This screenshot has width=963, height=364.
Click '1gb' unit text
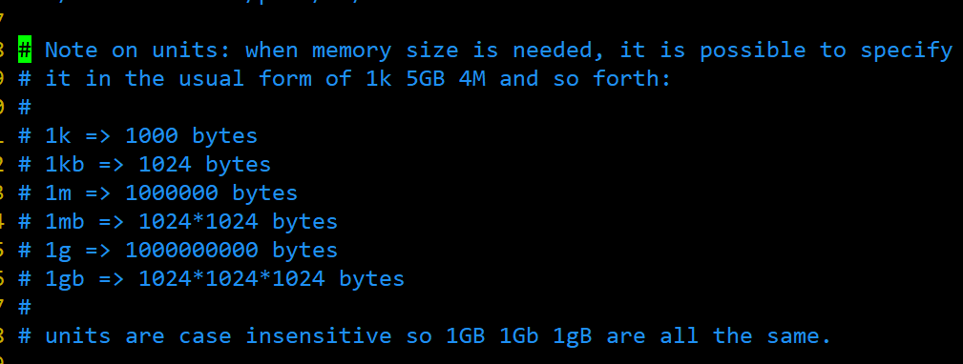click(x=65, y=279)
